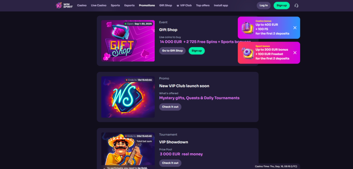
Task: Dismiss the Casino bonus popup
Action: (x=295, y=27)
